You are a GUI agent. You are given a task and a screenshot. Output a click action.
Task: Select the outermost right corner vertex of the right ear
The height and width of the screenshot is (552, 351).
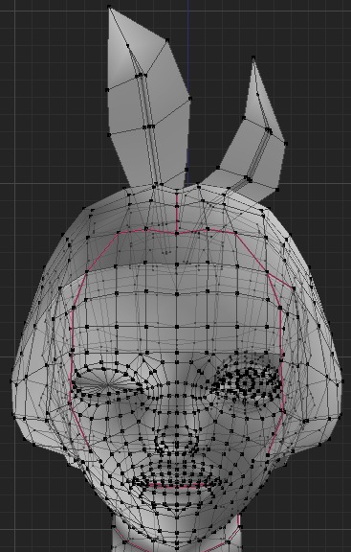coord(286,144)
